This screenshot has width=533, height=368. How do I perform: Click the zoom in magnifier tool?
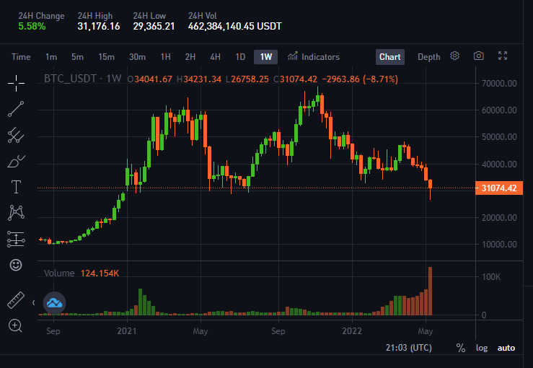point(15,326)
